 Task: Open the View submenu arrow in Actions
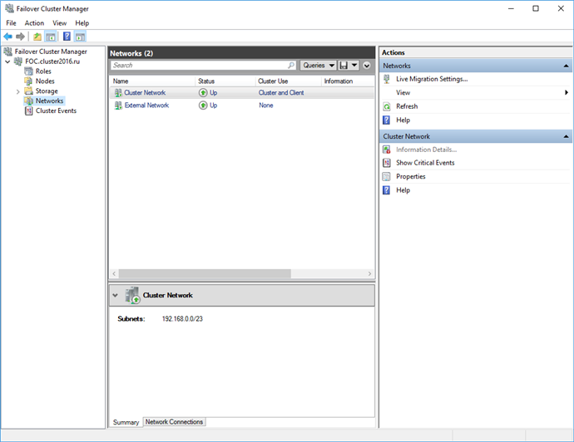tap(567, 92)
